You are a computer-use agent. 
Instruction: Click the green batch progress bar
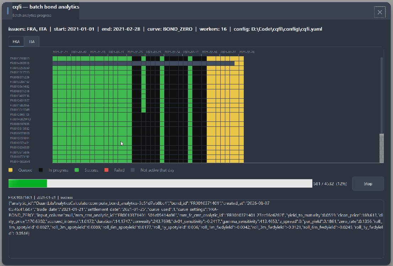(160, 183)
